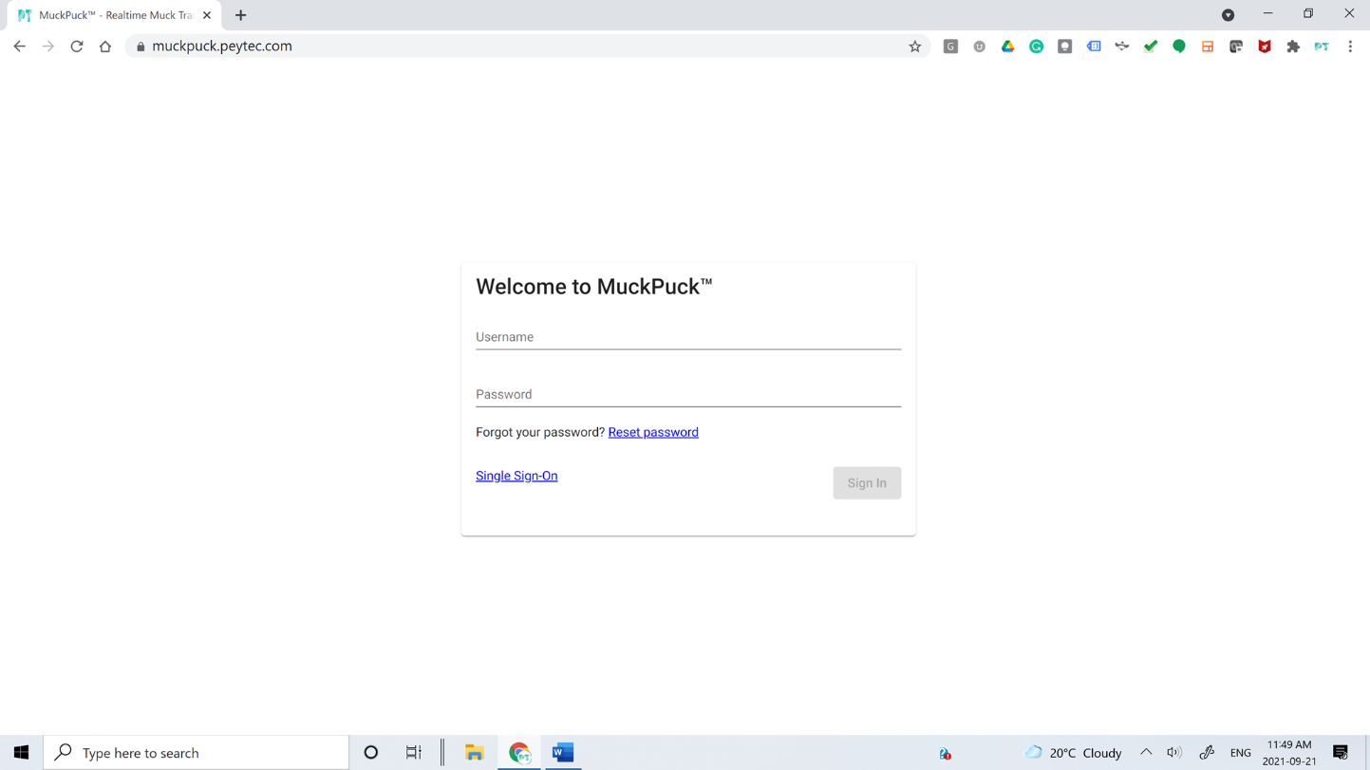Open the blue tag extension icon
The height and width of the screenshot is (770, 1370).
[1094, 47]
